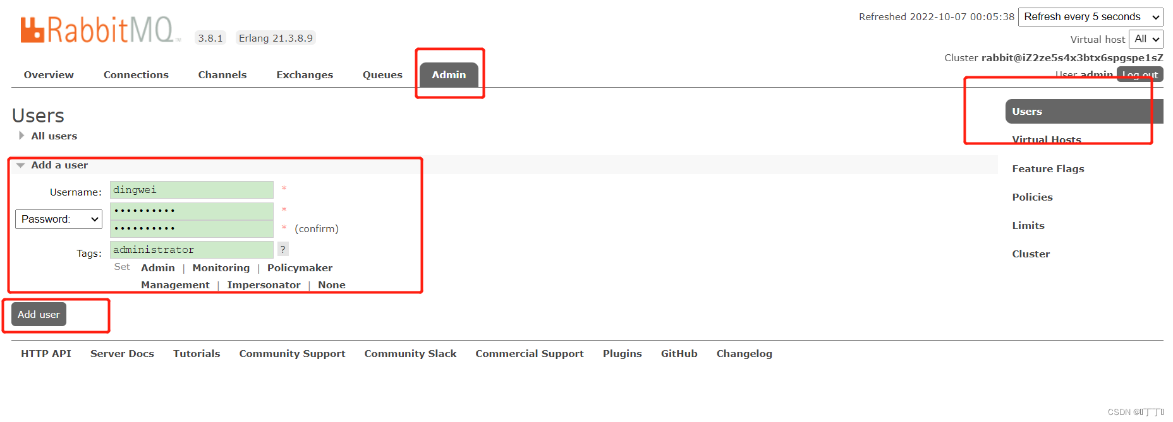Open the Community Support link
The width and height of the screenshot is (1173, 422).
point(292,353)
